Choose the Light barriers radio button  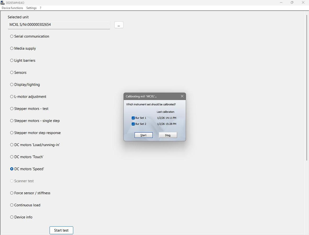(12, 60)
